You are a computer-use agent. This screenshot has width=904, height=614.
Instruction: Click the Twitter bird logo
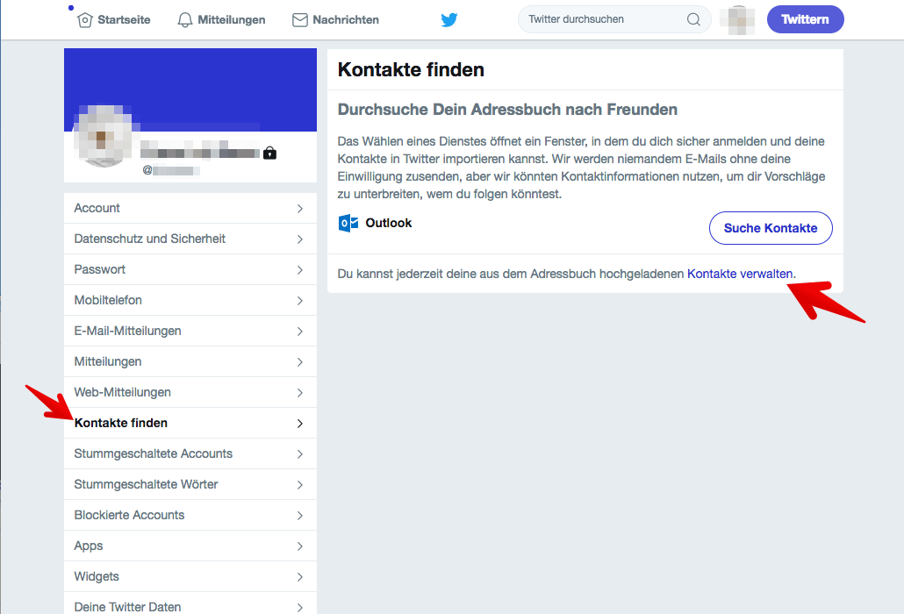(449, 20)
